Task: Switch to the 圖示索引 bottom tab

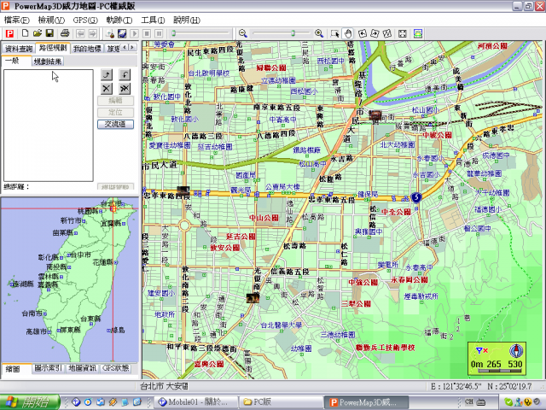Action: 48,368
